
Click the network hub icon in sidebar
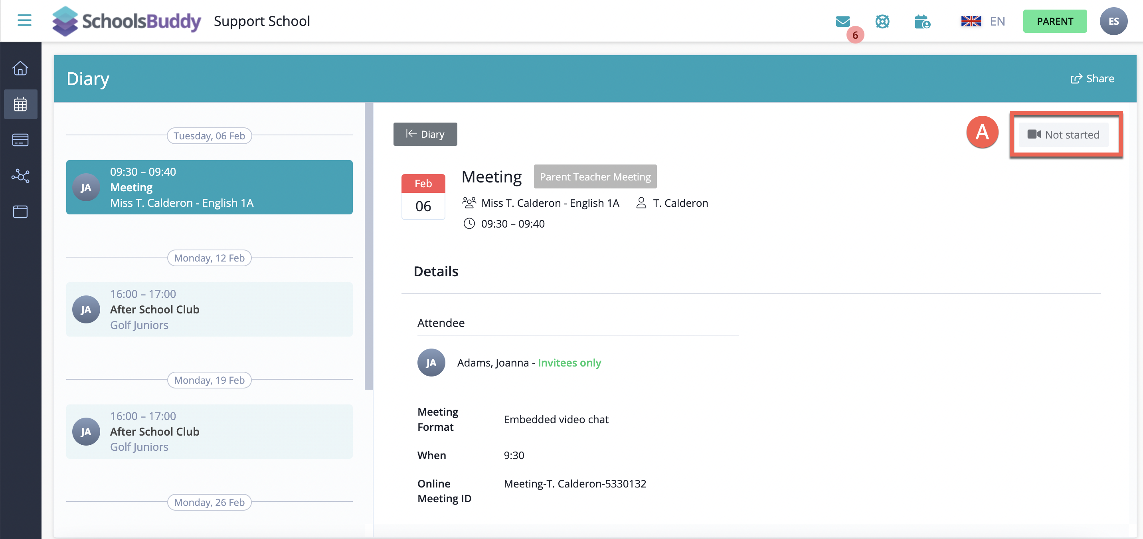click(x=20, y=176)
